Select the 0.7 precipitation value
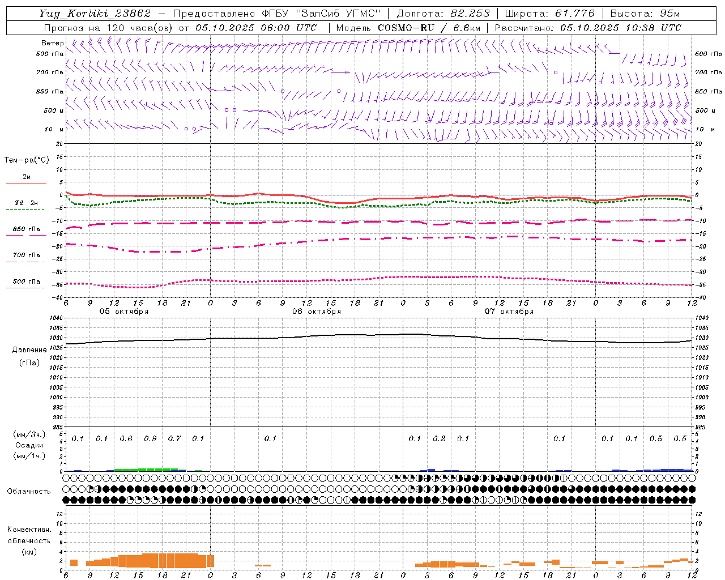 click(174, 439)
